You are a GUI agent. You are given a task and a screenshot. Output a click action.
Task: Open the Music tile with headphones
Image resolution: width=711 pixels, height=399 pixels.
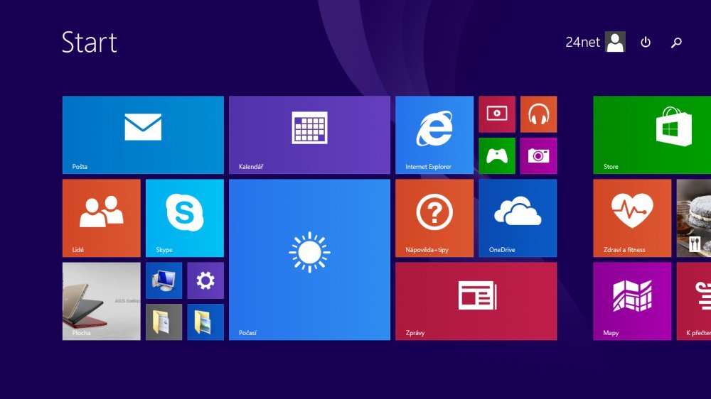coord(538,114)
